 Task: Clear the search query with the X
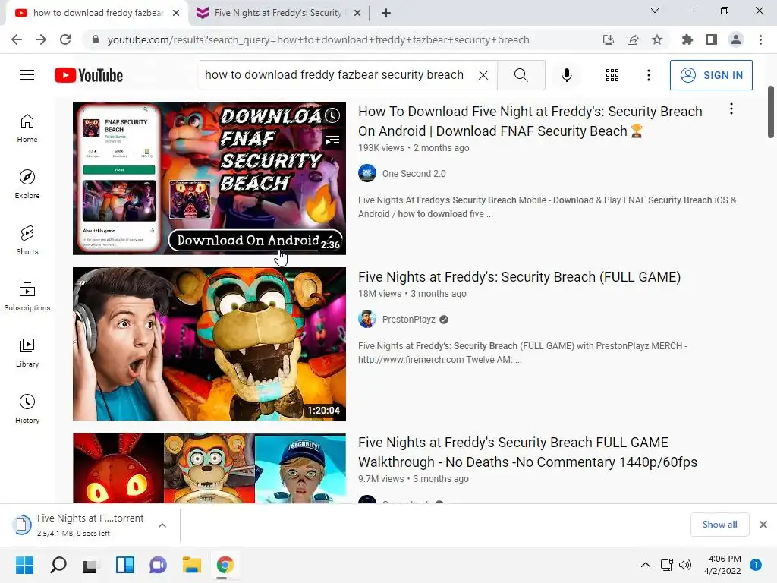(x=483, y=75)
